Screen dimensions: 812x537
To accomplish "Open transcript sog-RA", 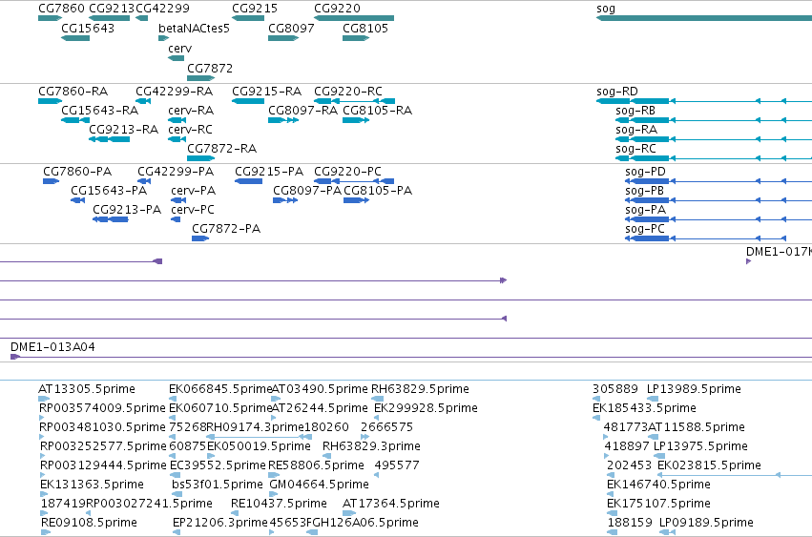I will coord(636,130).
